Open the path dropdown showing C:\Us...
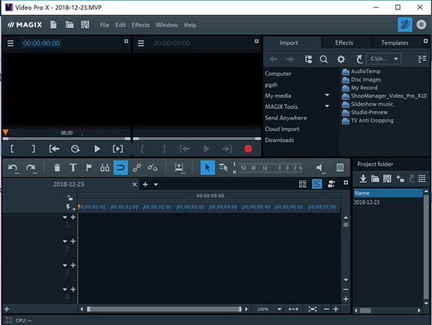 384,58
